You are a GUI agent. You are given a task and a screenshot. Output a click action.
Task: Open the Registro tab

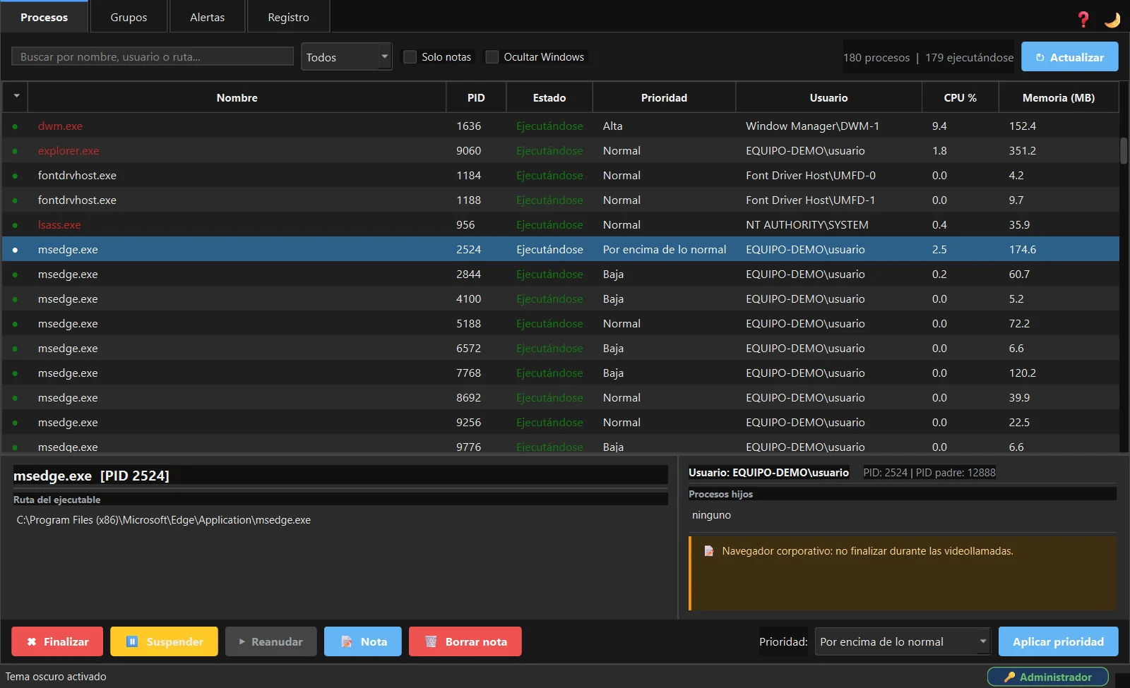click(288, 17)
